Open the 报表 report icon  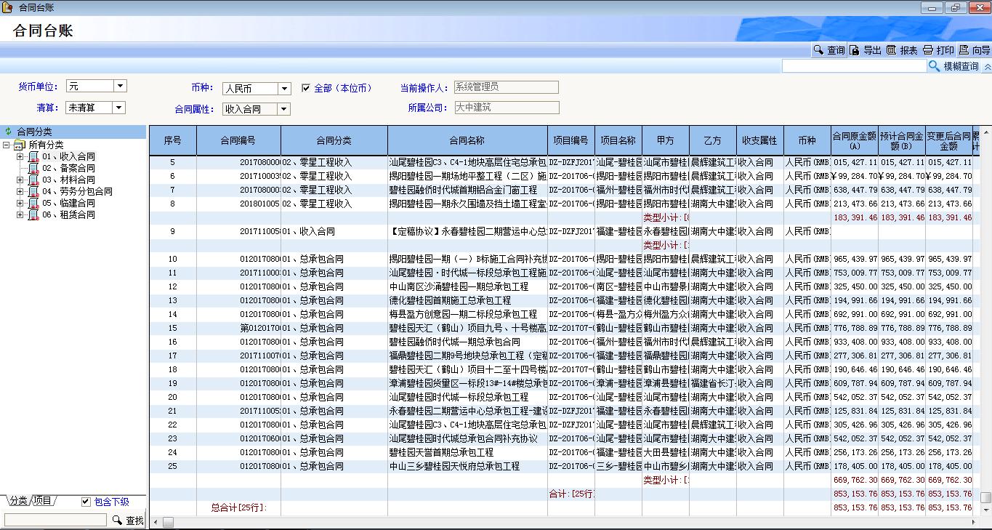[x=891, y=50]
